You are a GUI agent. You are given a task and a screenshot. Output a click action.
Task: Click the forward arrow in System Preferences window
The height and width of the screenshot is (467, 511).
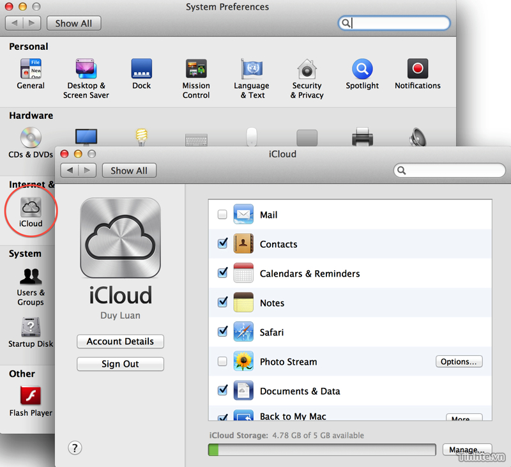coord(32,23)
